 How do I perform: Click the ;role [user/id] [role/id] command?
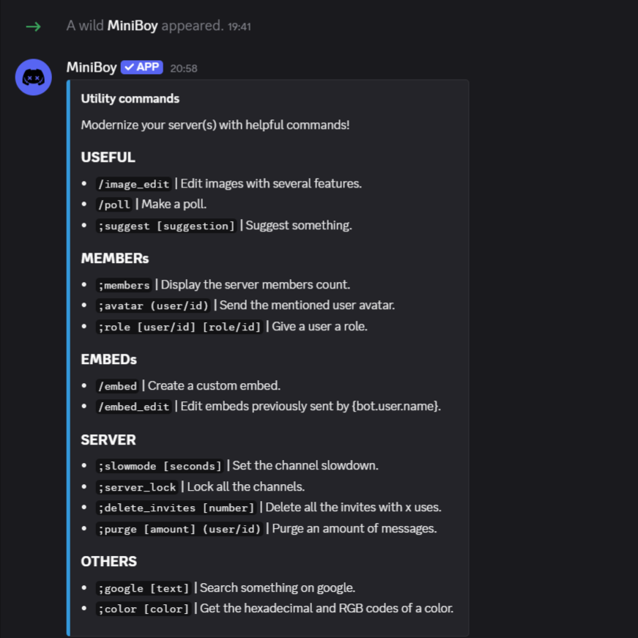tap(179, 327)
